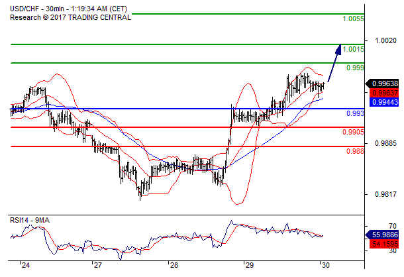Click the RSI14 - 9MA indicator label
404x277 pixels.
pos(30,221)
